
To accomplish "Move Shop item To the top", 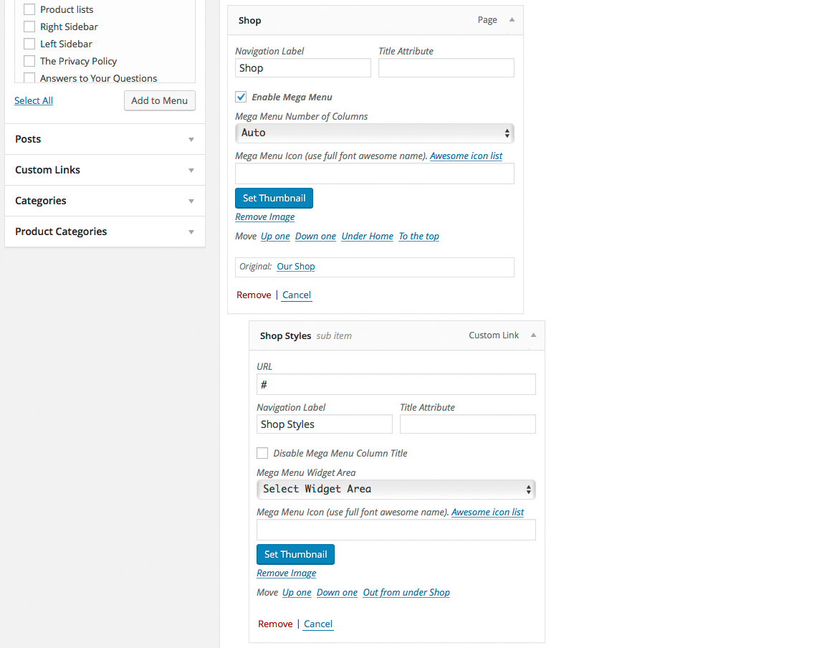I will coord(419,236).
